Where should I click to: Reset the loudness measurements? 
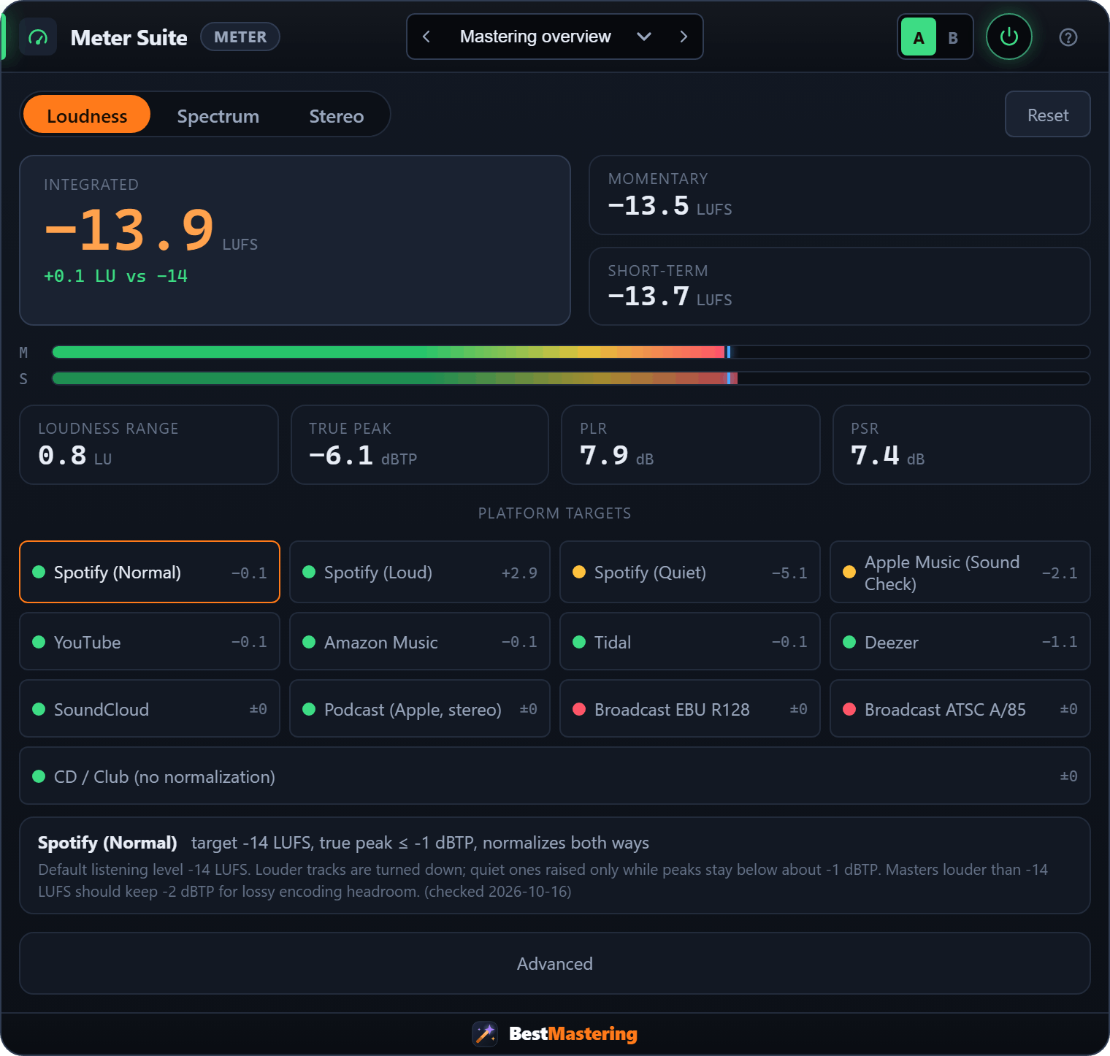click(1048, 114)
